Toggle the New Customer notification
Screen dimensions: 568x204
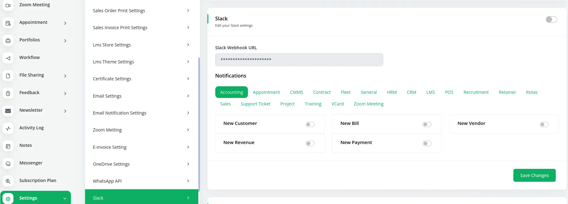tap(310, 125)
